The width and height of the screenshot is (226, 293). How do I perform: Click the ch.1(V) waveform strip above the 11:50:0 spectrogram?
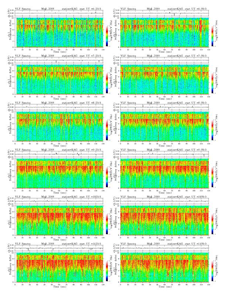click(164, 248)
